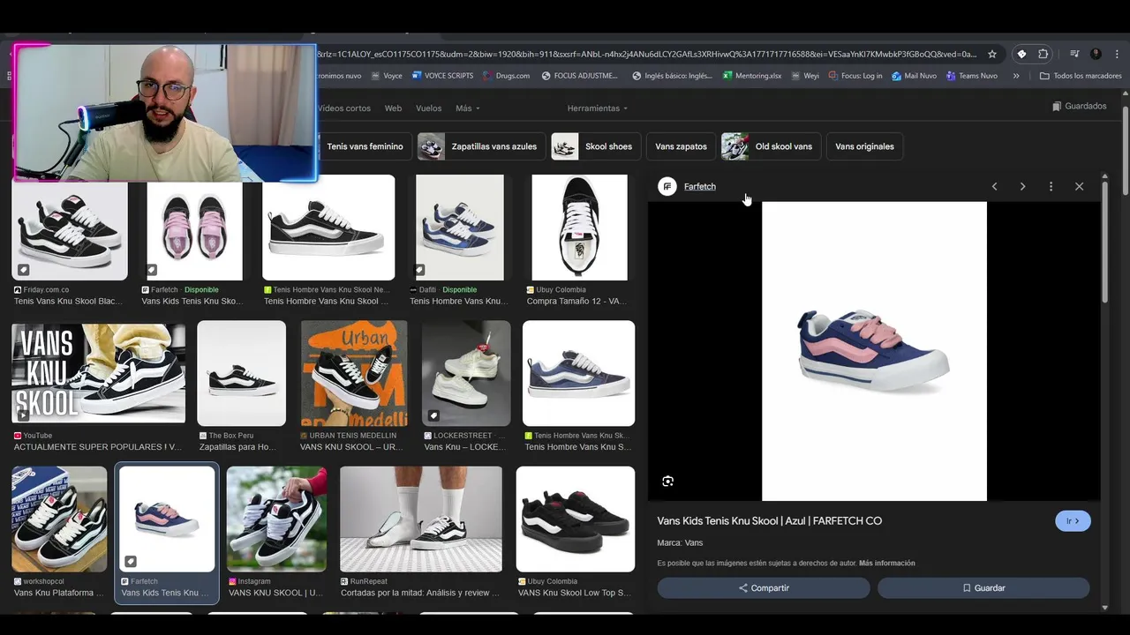Select the Vans zapatos chip
This screenshot has width=1130, height=635.
(681, 146)
